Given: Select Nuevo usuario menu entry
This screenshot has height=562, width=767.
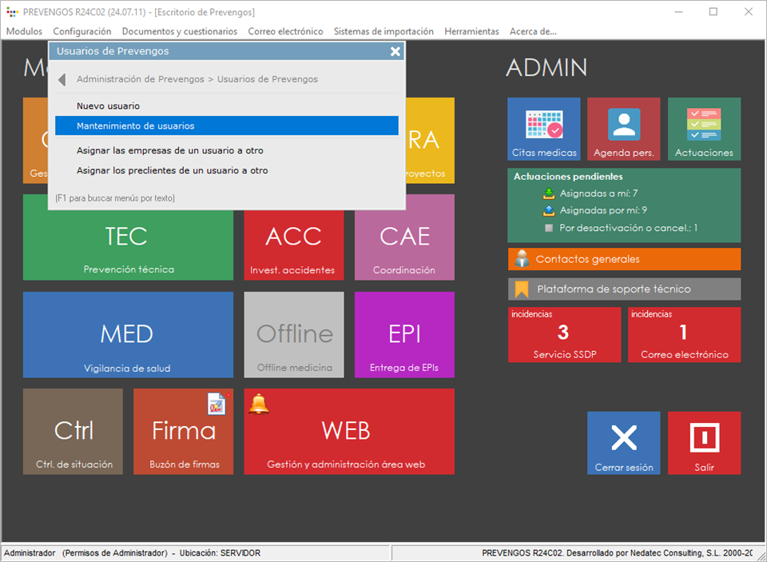Looking at the screenshot, I should (x=108, y=106).
